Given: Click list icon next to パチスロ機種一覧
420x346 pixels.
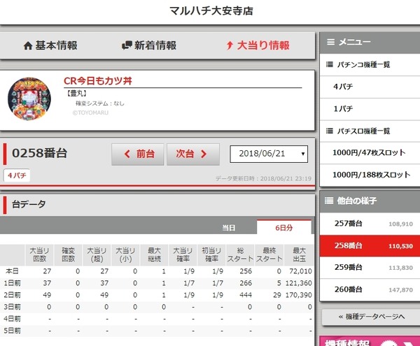Looking at the screenshot, I should (330, 131).
